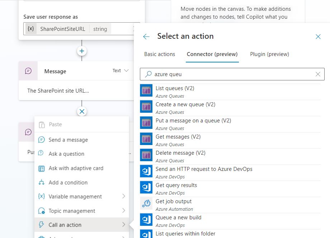Select Get job output action
Screen dimensions: 330x238
coord(230,205)
